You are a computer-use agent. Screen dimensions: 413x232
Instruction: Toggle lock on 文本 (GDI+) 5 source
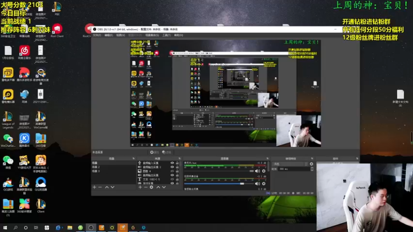coord(177,179)
